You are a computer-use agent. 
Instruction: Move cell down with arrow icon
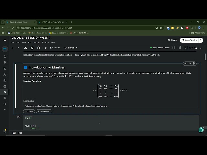click(x=190, y=63)
